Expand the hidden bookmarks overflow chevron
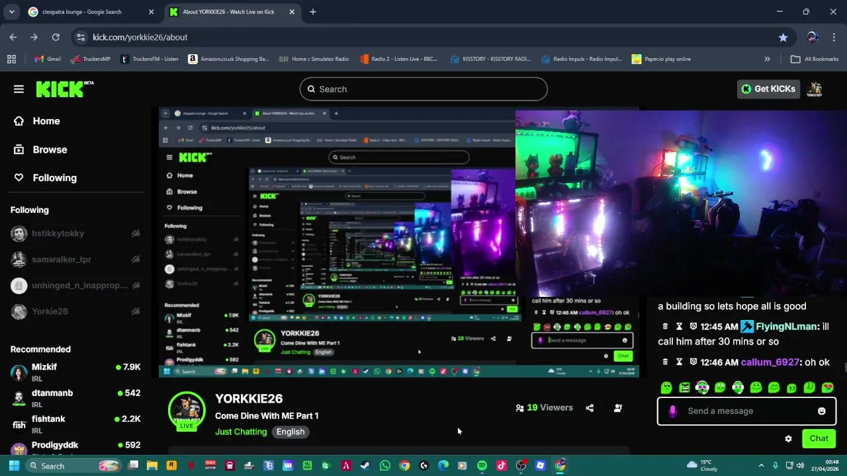The height and width of the screenshot is (476, 847). click(x=768, y=59)
